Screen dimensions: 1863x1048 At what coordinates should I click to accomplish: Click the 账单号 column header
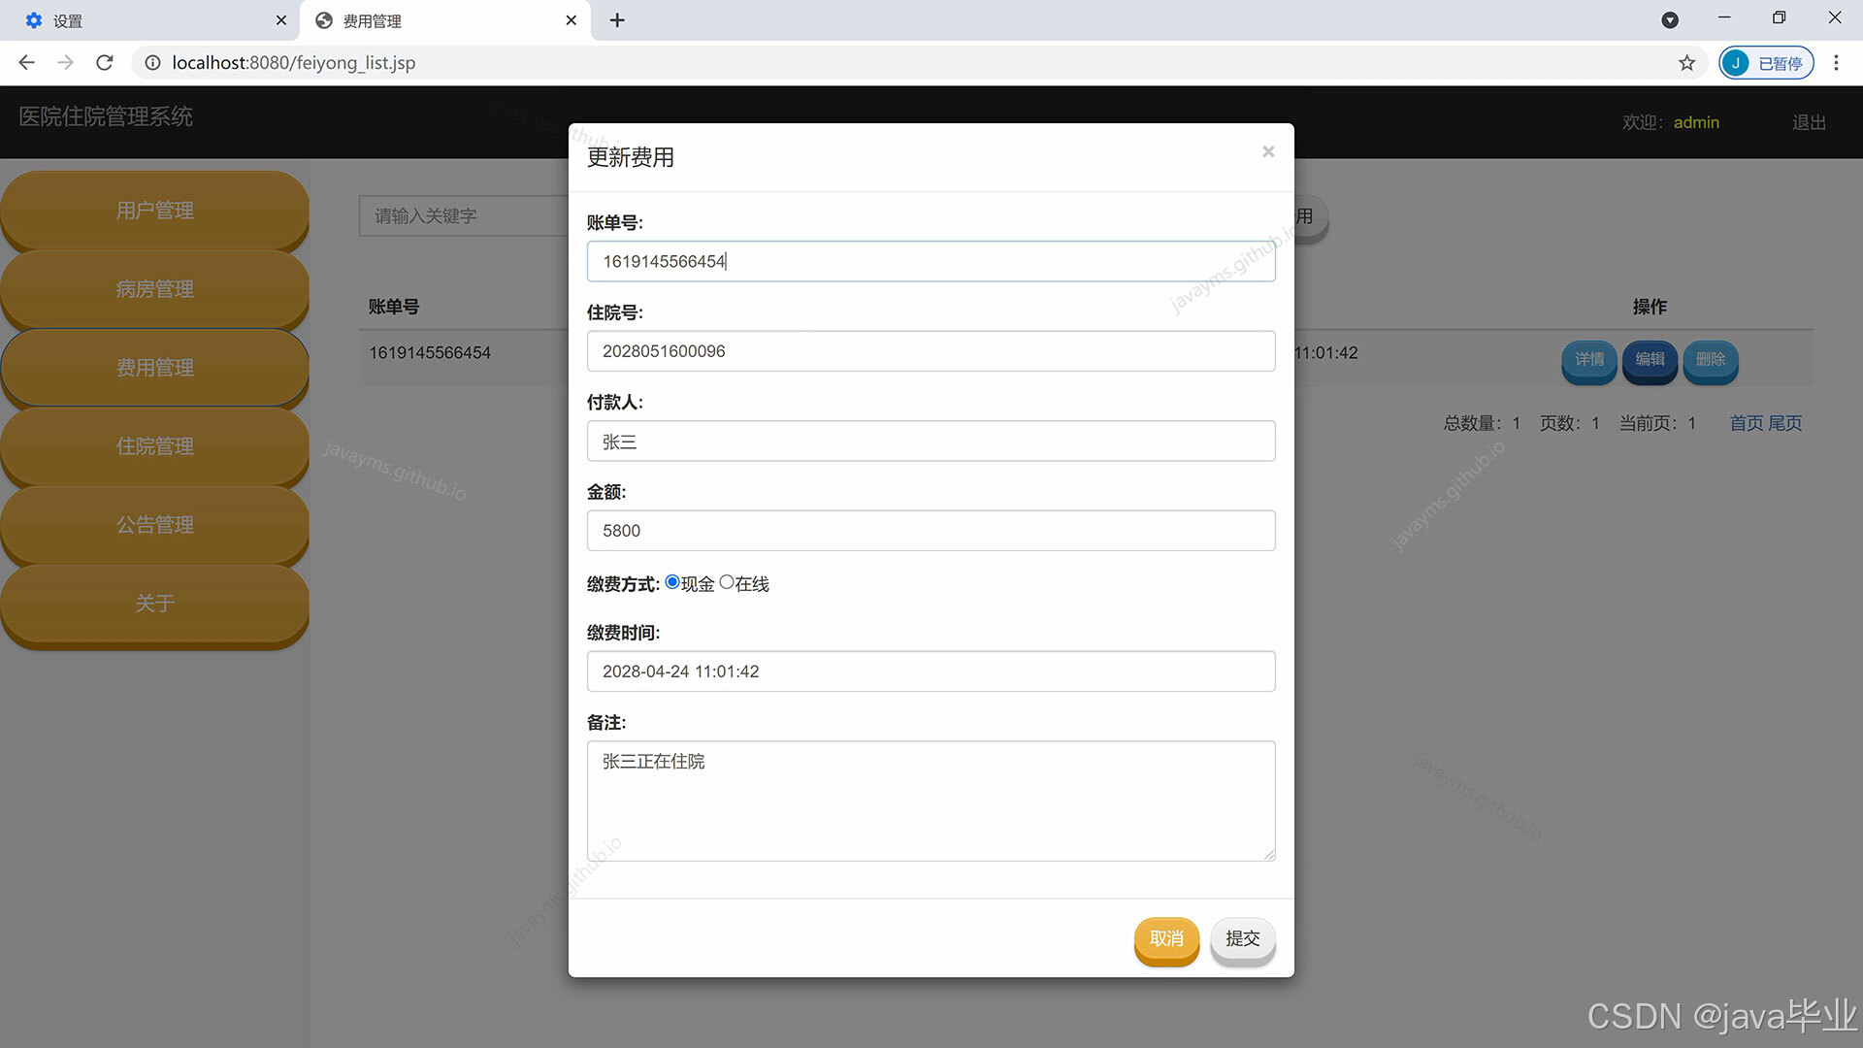point(394,307)
